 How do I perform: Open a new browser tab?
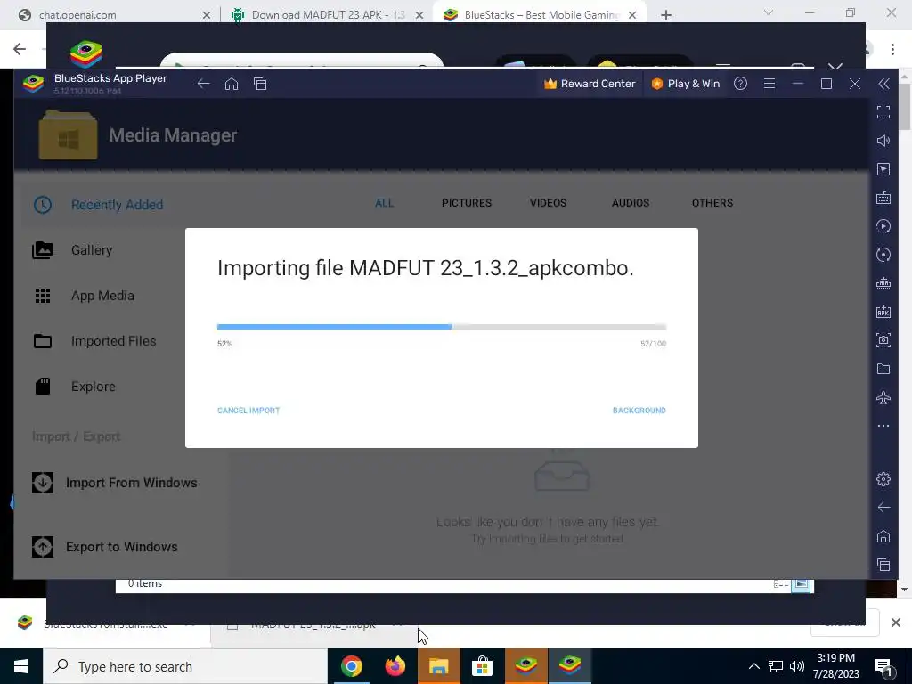click(666, 15)
